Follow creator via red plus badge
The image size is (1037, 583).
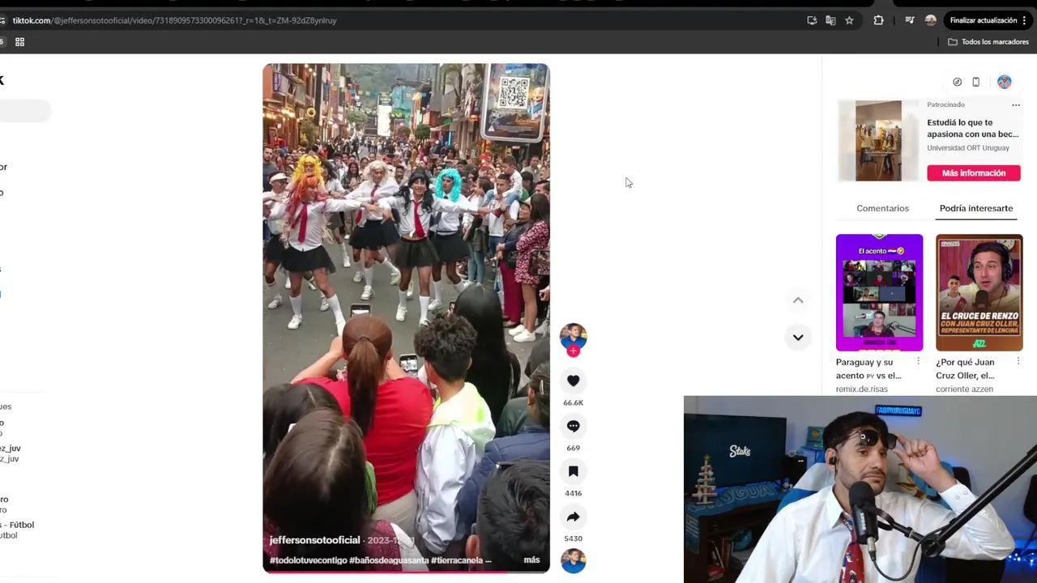click(573, 351)
